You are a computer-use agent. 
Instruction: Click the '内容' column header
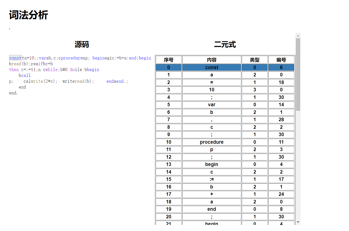pyautogui.click(x=212, y=60)
